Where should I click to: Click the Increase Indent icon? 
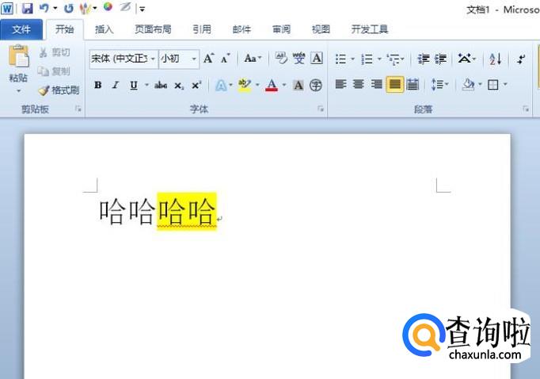440,59
